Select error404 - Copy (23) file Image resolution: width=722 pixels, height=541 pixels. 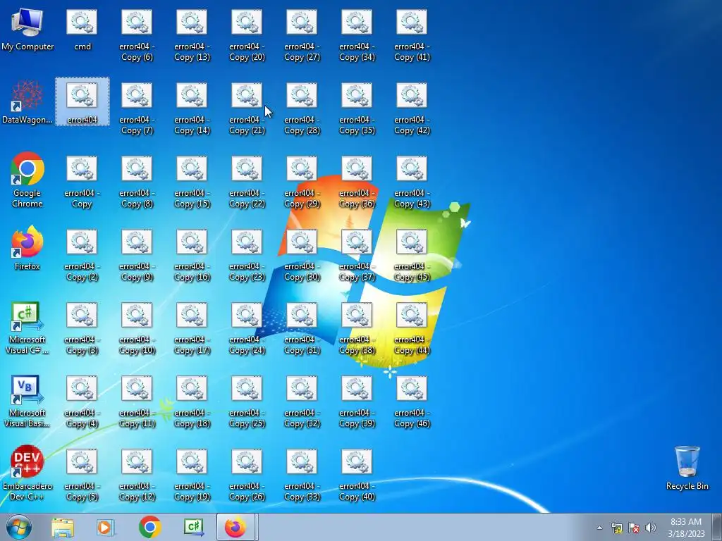[x=247, y=255]
